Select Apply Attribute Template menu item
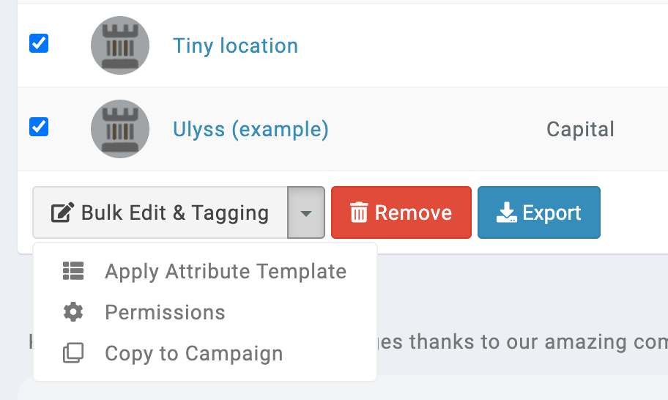 coord(225,271)
